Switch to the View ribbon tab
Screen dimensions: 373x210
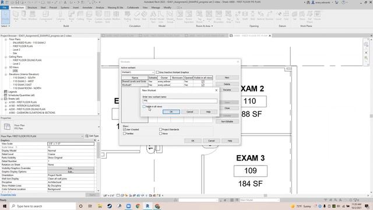(x=145, y=8)
